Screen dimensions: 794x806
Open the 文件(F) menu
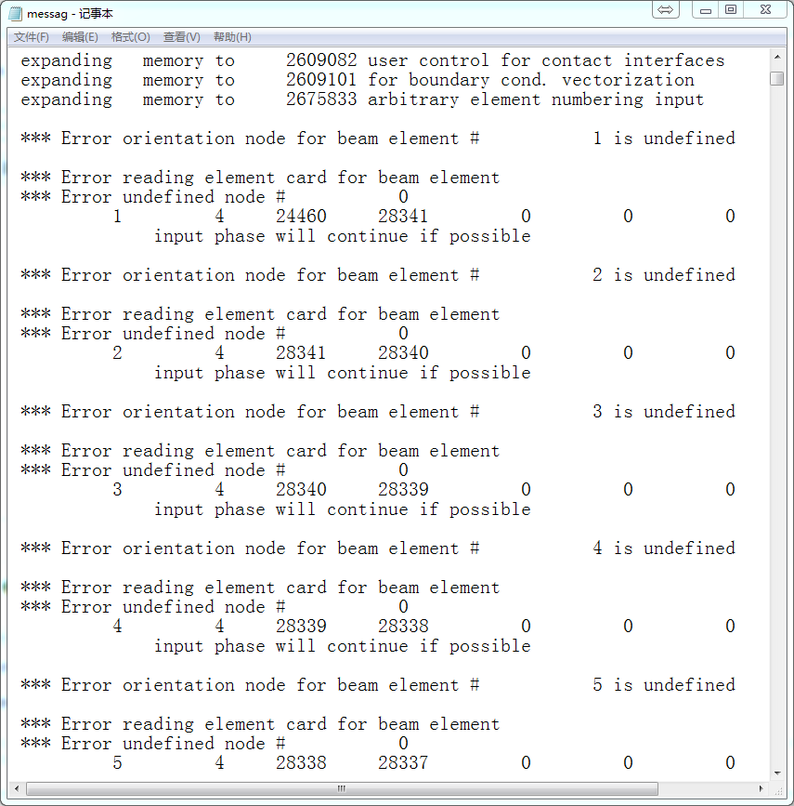32,37
